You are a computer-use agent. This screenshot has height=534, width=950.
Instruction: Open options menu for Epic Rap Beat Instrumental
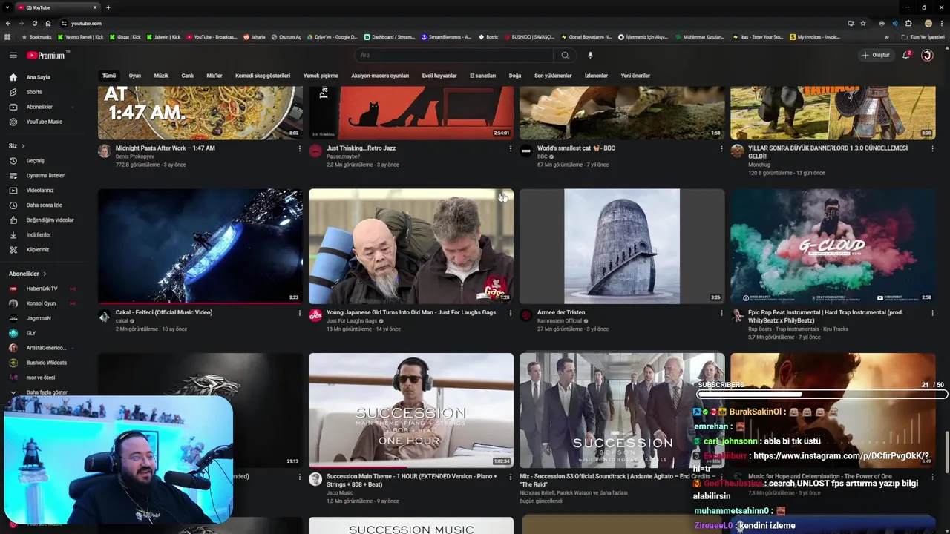click(932, 313)
